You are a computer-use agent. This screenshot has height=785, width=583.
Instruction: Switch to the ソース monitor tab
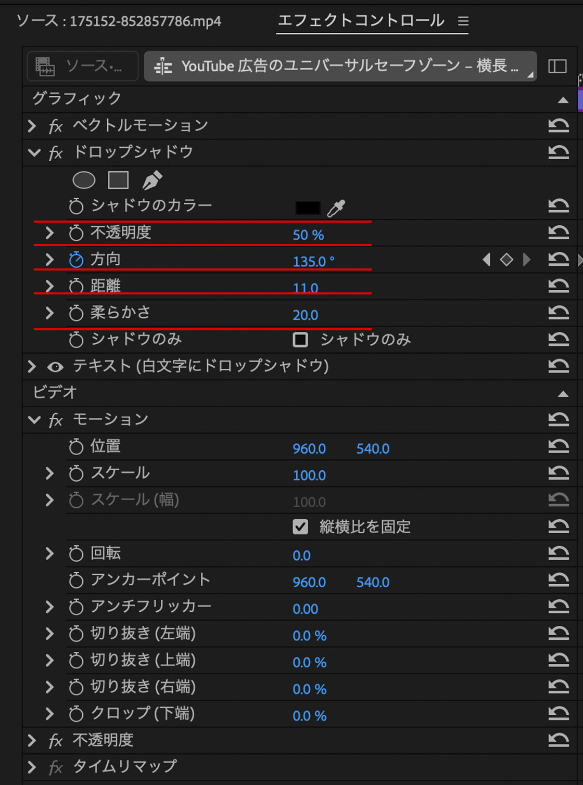[119, 21]
